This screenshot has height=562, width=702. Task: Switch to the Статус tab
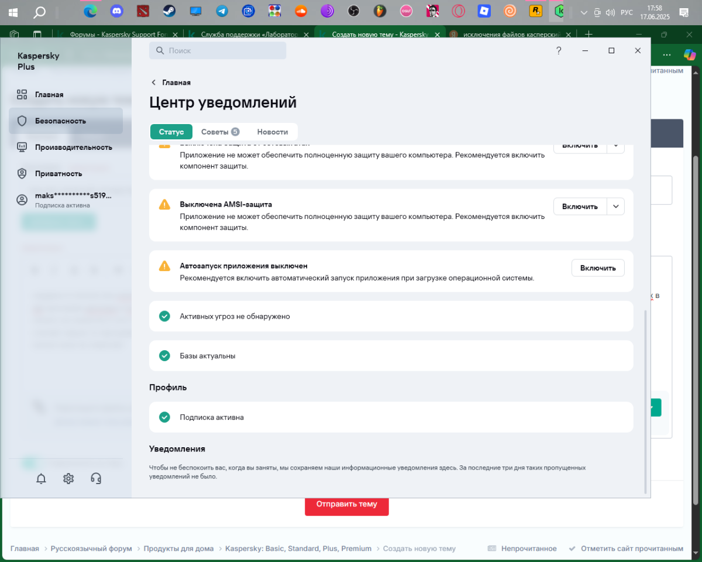point(171,132)
